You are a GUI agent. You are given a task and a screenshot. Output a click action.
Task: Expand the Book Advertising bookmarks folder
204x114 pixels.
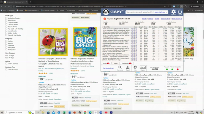(83, 10)
